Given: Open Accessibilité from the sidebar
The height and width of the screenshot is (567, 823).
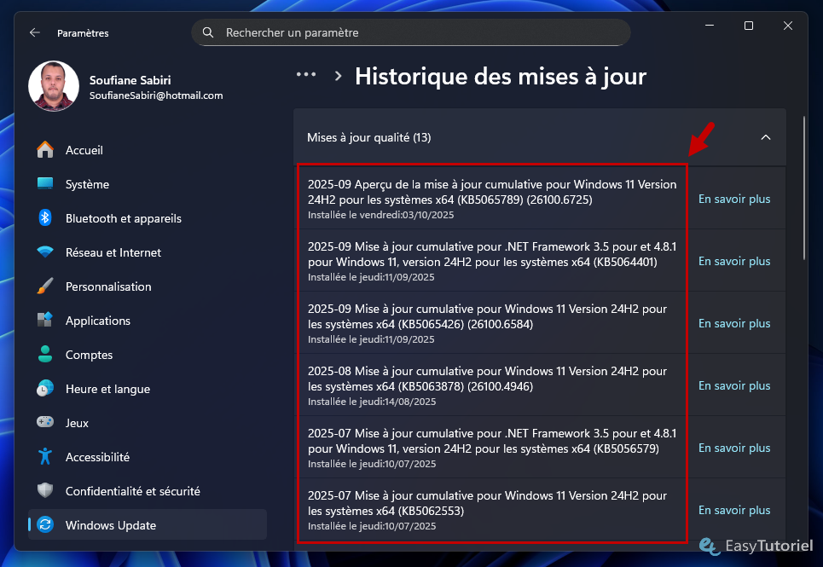Looking at the screenshot, I should 97,457.
